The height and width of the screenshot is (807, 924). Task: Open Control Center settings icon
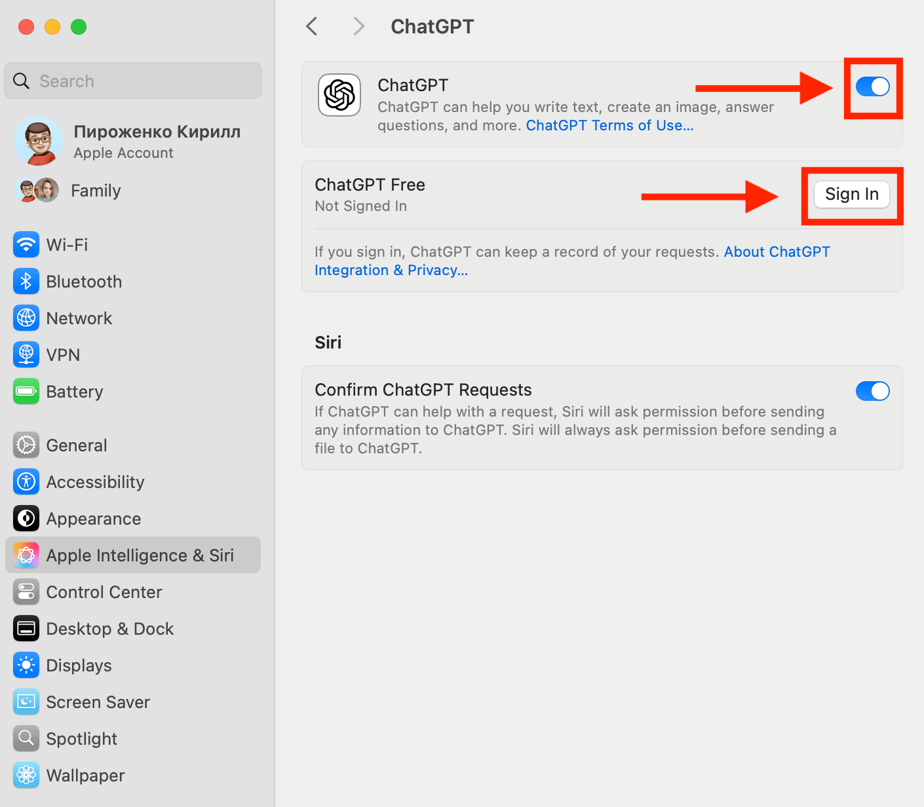click(26, 592)
